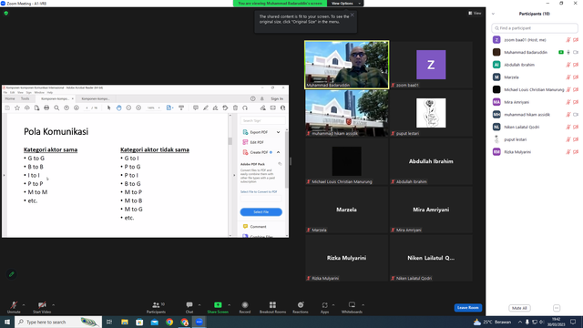The image size is (583, 328).
Task: Click the Acrobat help question icon
Action: [x=253, y=98]
